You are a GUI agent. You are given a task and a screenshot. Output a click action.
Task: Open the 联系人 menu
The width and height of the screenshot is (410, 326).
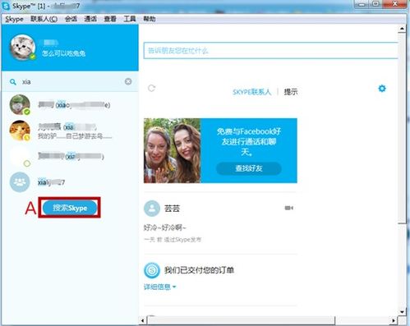[x=44, y=19]
